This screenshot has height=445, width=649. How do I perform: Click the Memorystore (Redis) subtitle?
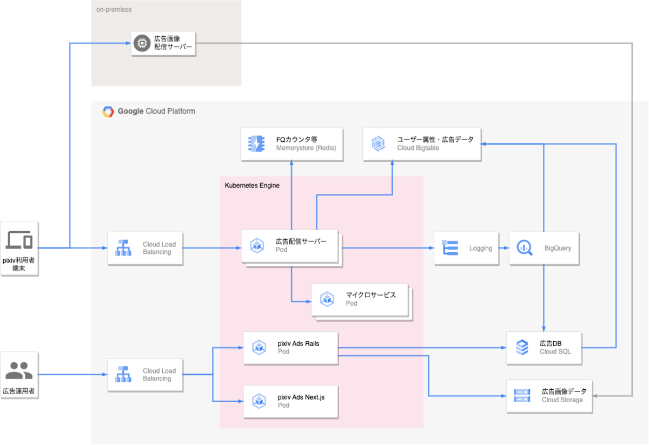tap(306, 148)
